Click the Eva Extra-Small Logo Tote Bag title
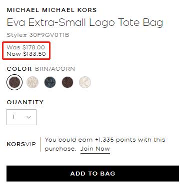This screenshot has width=185, height=187. [85, 22]
